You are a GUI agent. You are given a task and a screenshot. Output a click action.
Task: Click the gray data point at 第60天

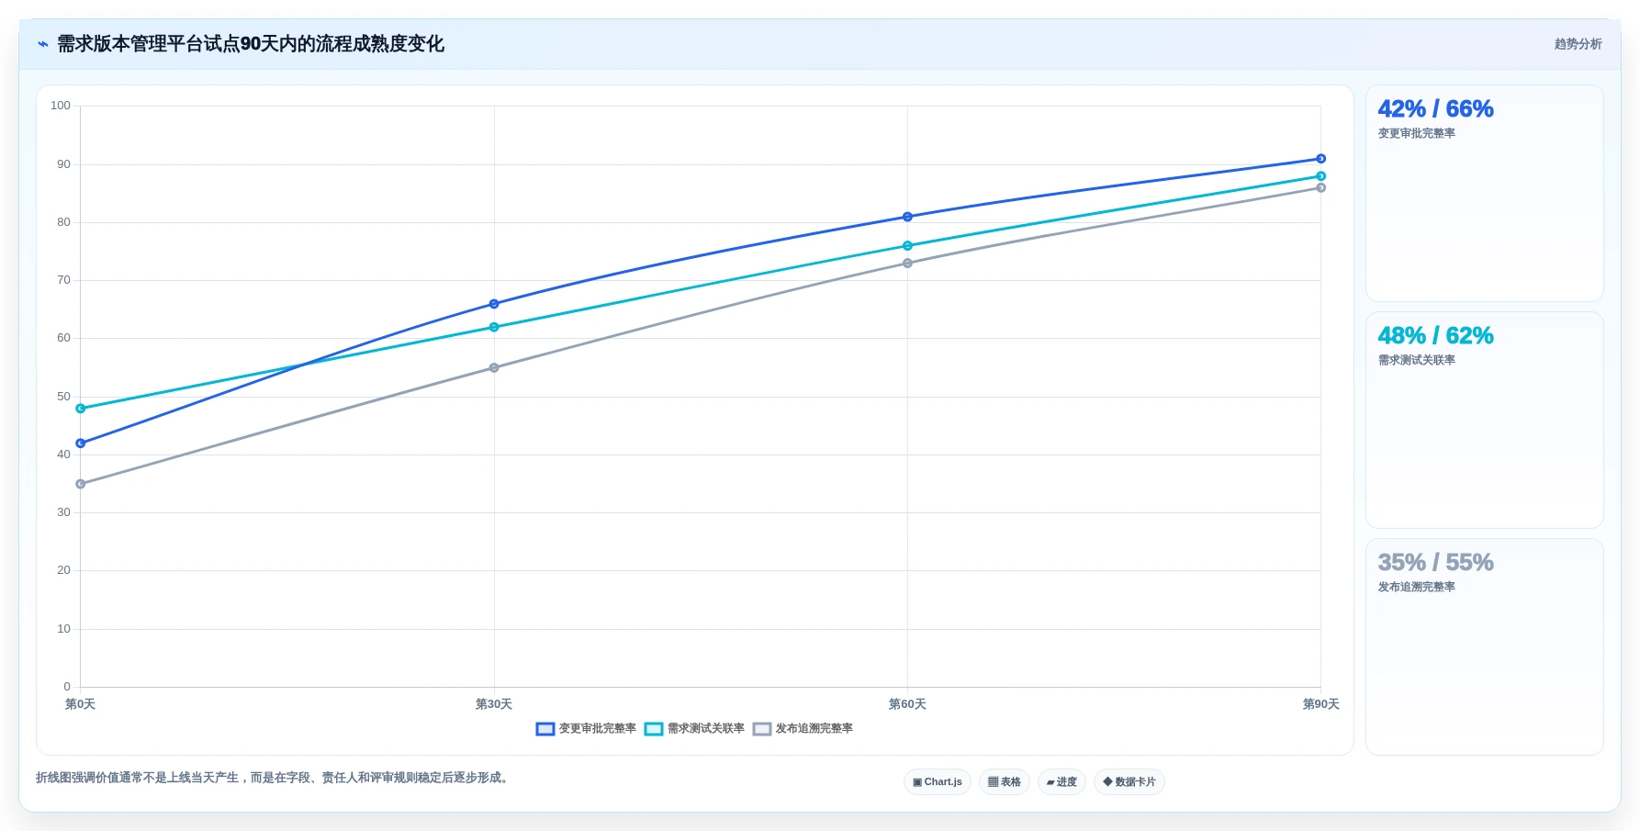[x=907, y=264]
